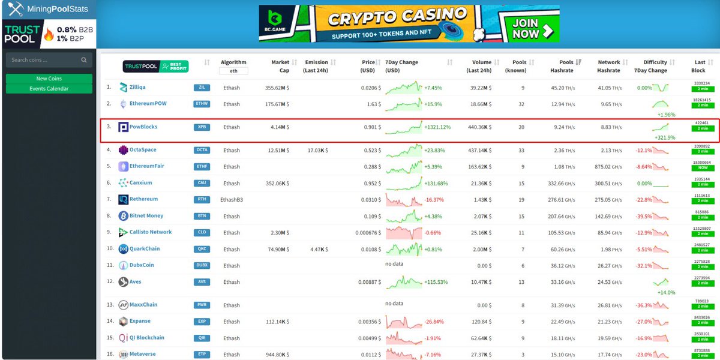Screen dimensions: 720x360
Task: Click the Bitnet Money coin icon
Action: (x=124, y=216)
